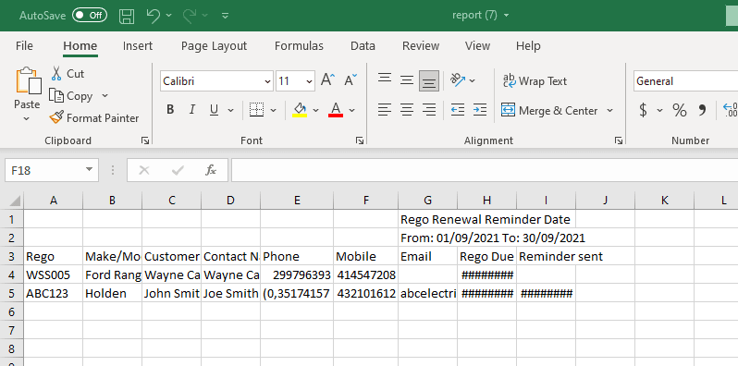Expand the Name Box dropdown arrow
The image size is (738, 366).
pos(89,170)
